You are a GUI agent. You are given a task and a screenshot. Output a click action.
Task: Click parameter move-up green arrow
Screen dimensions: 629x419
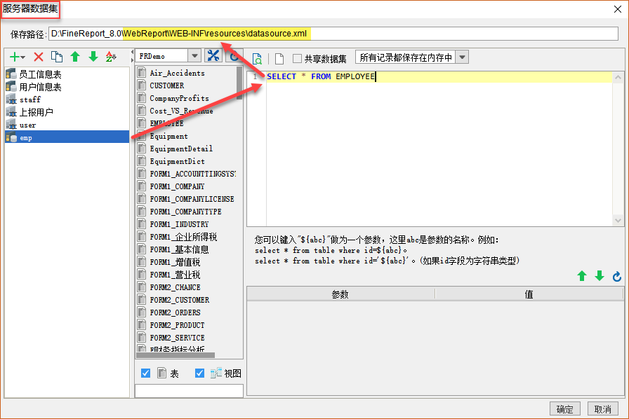click(x=582, y=276)
